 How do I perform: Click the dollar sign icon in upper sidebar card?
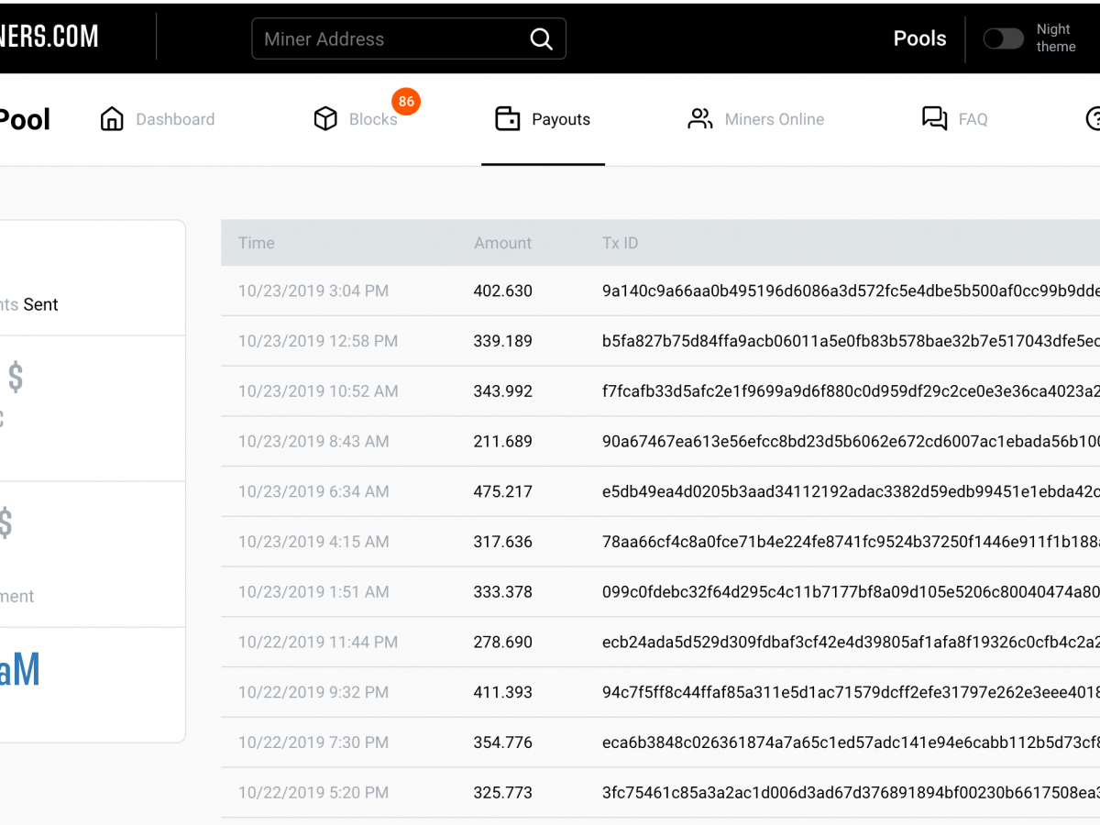pos(15,376)
